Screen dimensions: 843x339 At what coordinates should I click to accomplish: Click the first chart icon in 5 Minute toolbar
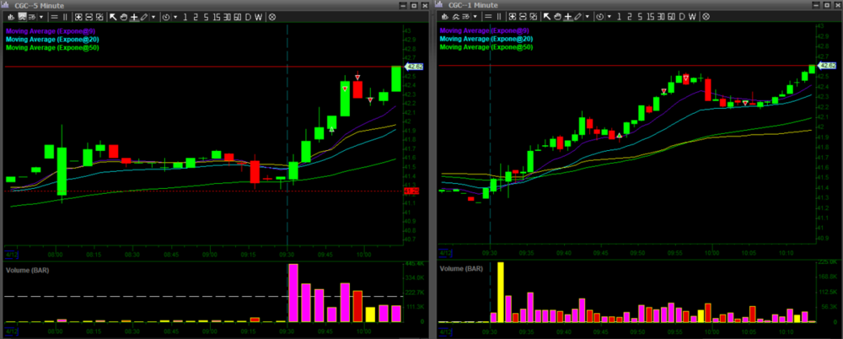click(11, 17)
